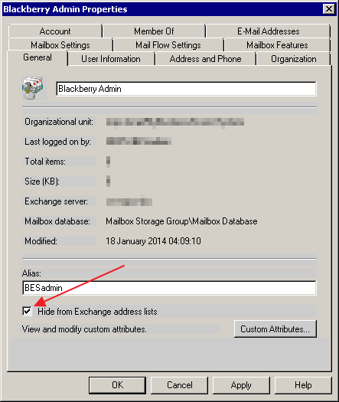Click the Last logged on by label

tap(57, 142)
